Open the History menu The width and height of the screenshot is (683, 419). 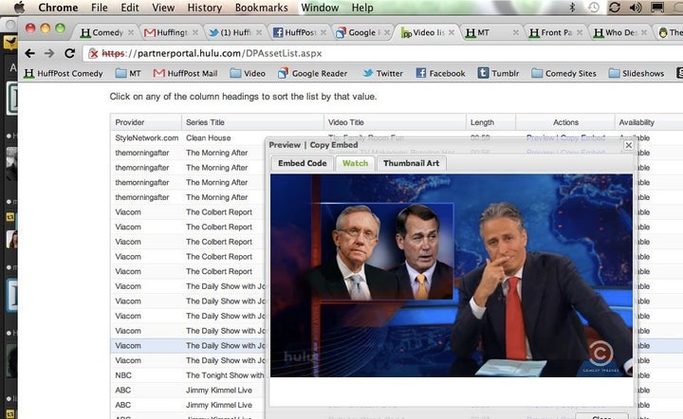[205, 8]
